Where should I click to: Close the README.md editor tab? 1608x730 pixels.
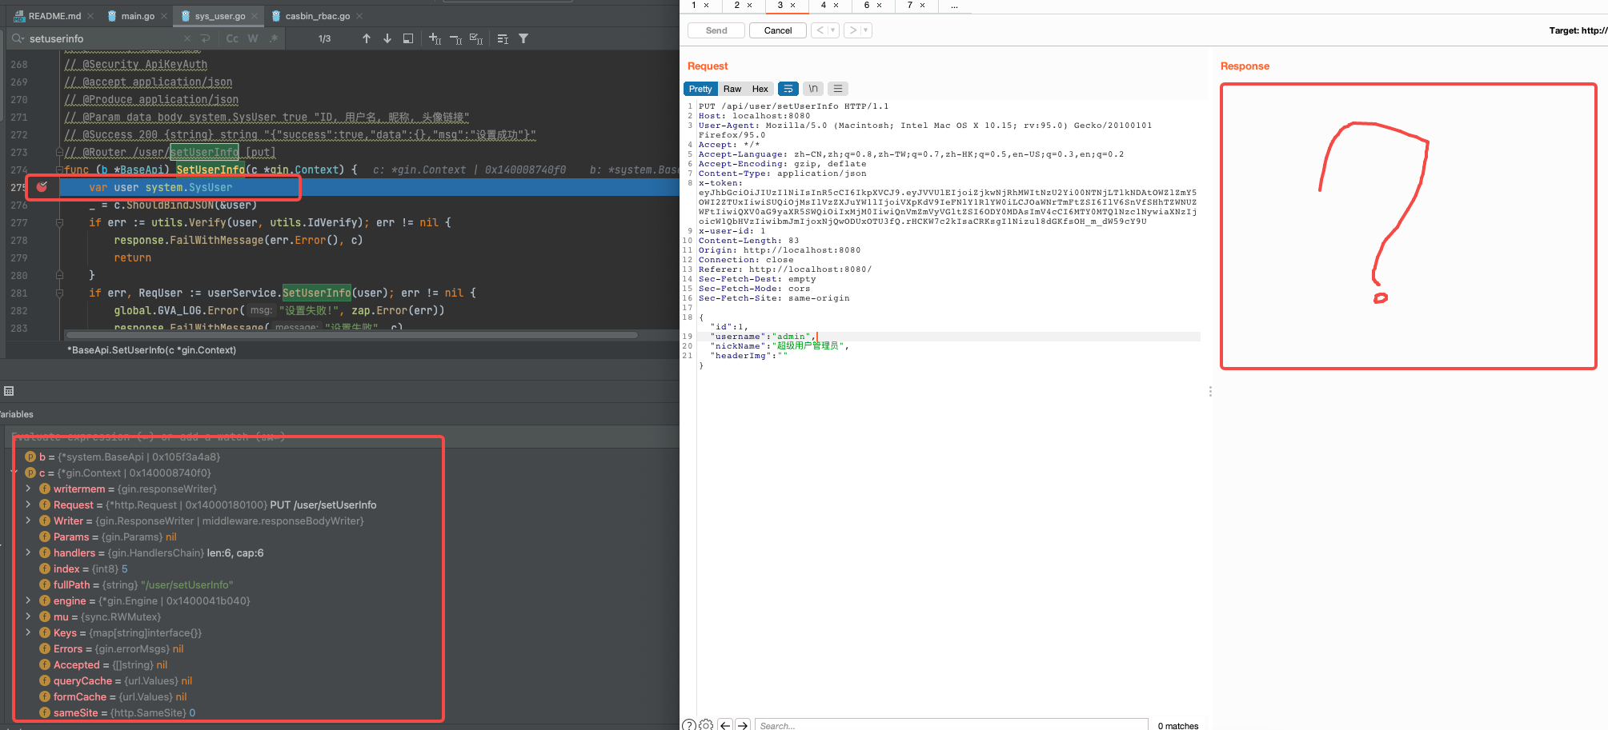[x=90, y=16]
